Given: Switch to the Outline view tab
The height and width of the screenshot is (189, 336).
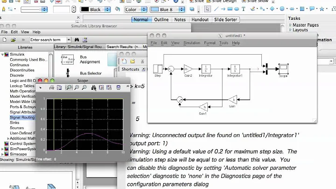Looking at the screenshot, I should tap(161, 20).
